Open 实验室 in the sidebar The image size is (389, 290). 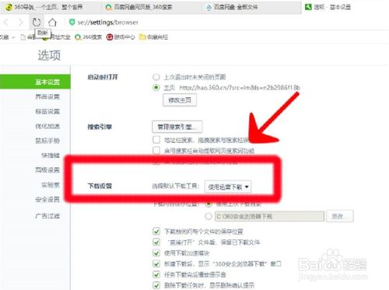click(x=51, y=185)
